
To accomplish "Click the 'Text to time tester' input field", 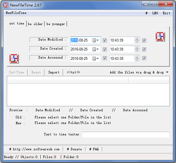I will (x=126, y=135).
